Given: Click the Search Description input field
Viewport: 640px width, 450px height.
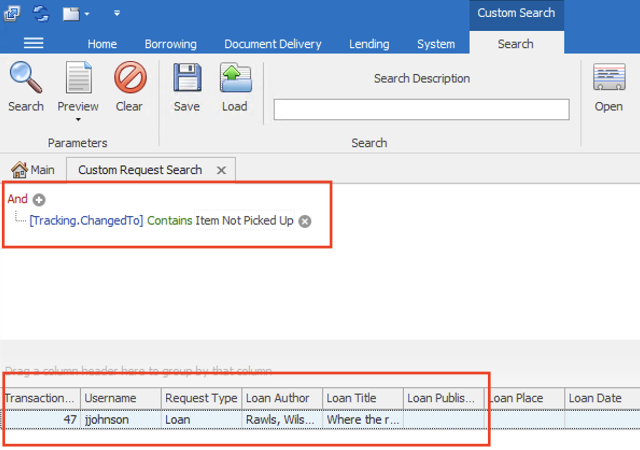Looking at the screenshot, I should pyautogui.click(x=421, y=110).
